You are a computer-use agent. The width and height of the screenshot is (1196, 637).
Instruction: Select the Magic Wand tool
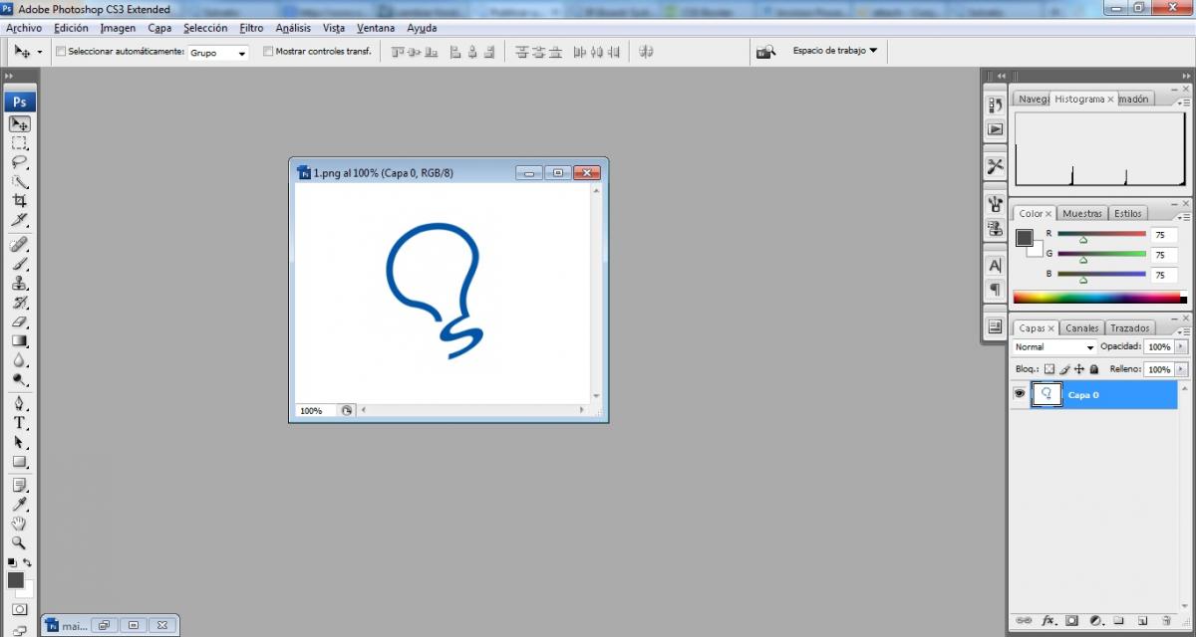pos(19,182)
